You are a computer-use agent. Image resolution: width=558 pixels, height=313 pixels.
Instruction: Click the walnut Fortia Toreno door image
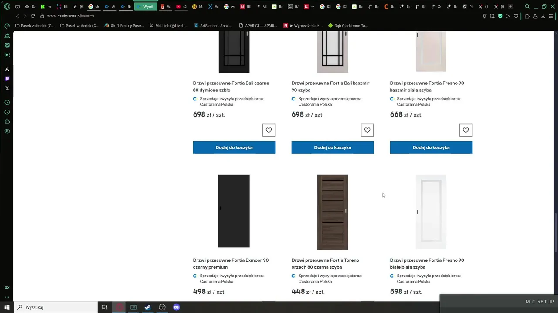pyautogui.click(x=333, y=212)
